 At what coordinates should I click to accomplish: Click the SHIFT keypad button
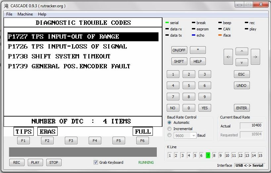coord(179,61)
